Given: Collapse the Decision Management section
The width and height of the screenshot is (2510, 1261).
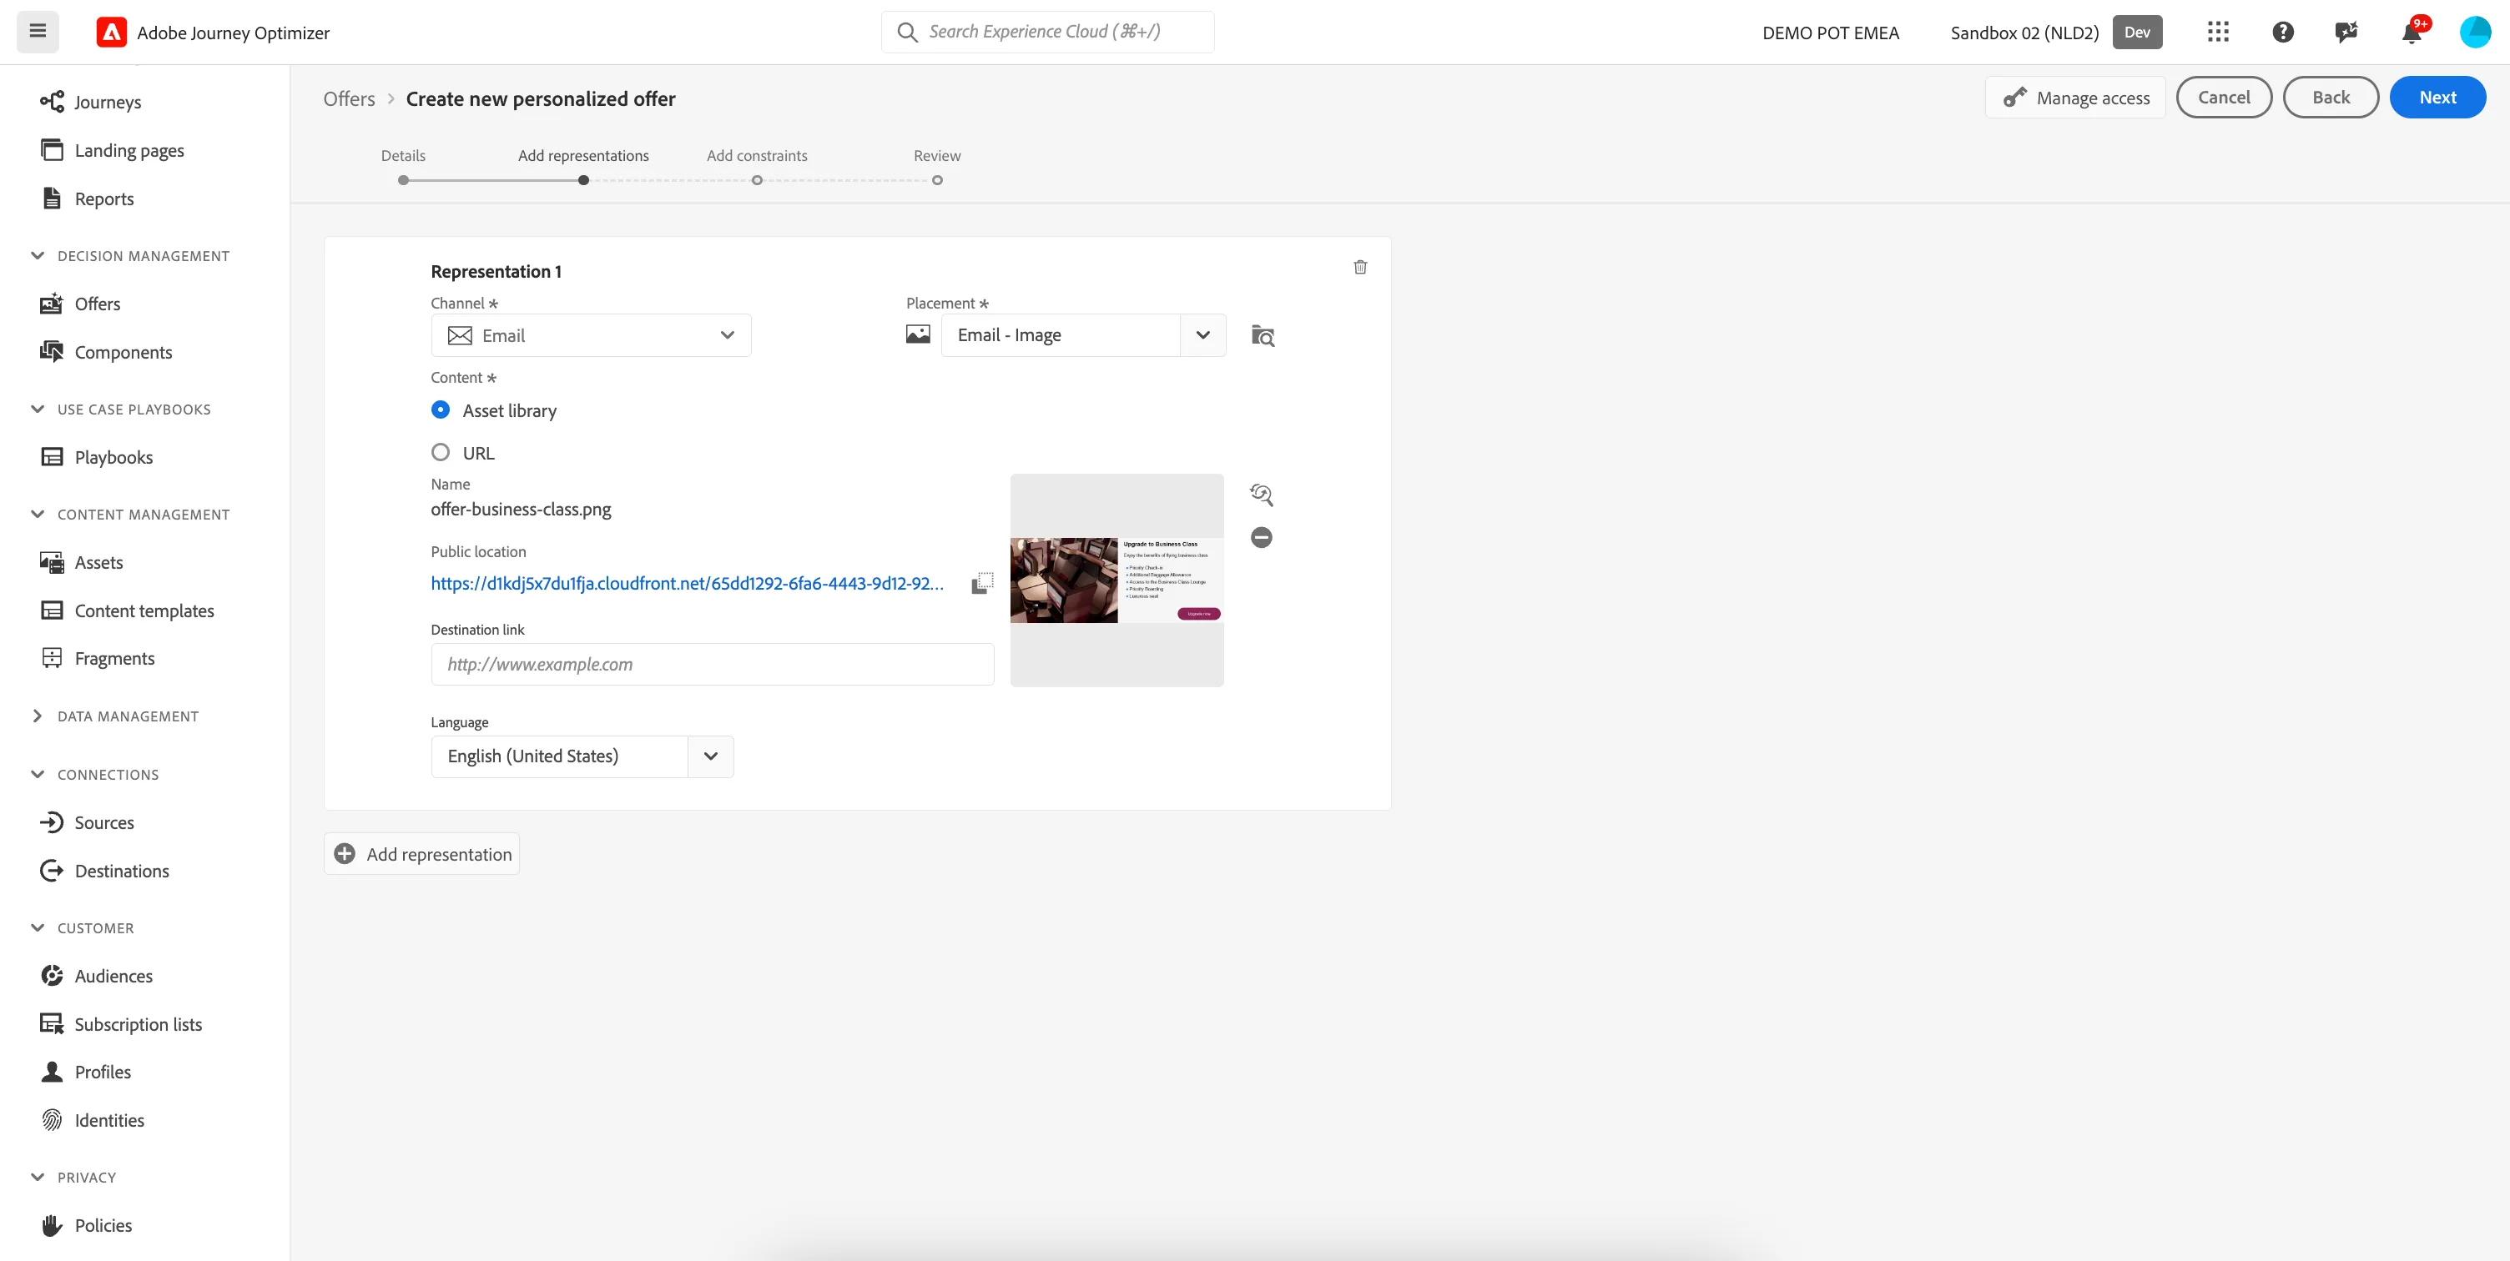Looking at the screenshot, I should [37, 255].
